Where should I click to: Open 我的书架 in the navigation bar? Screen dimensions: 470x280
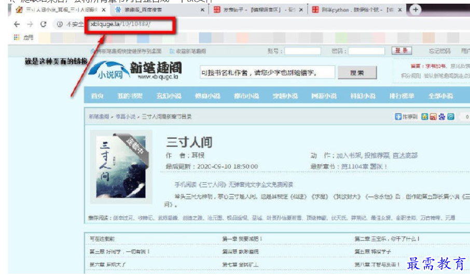pyautogui.click(x=130, y=96)
